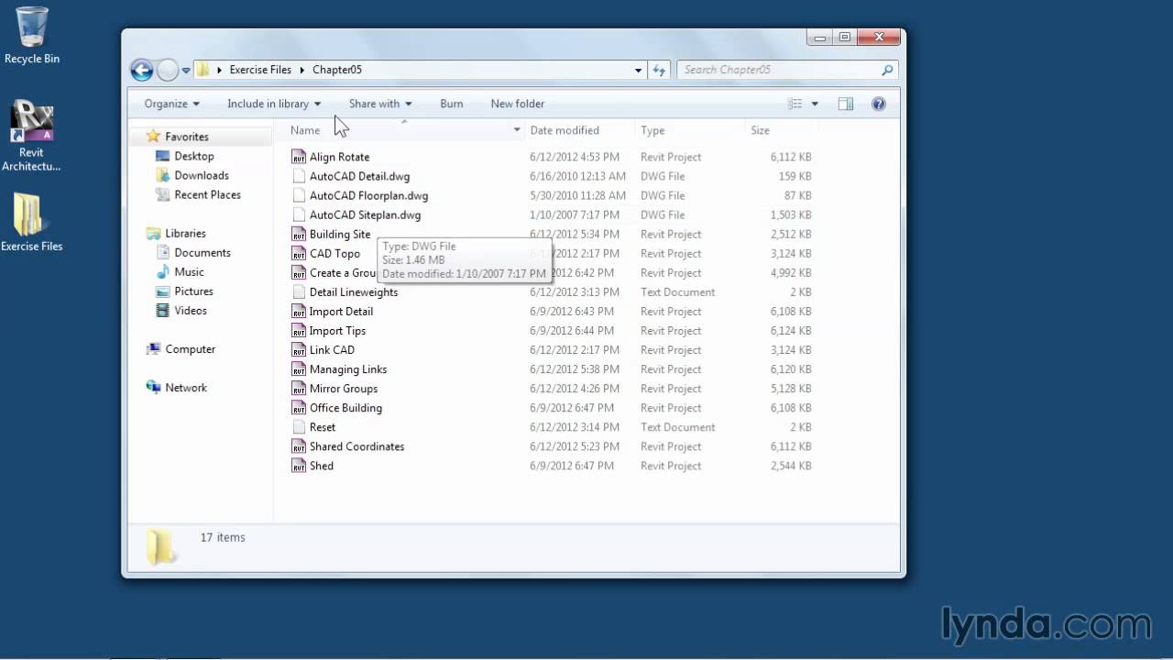Sort by the Size column header

pos(760,130)
